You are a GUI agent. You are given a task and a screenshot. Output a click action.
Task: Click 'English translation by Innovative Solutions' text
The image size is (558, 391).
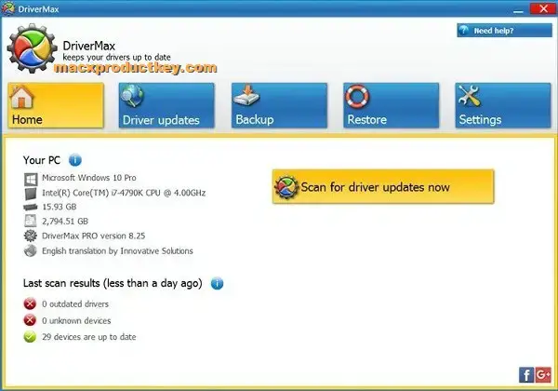tap(117, 251)
